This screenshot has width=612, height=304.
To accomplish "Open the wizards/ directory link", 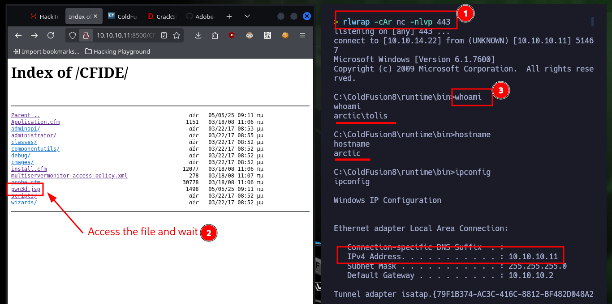I will tap(24, 203).
